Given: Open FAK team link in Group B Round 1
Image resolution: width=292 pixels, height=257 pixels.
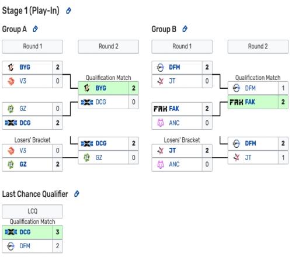Looking at the screenshot, I should pyautogui.click(x=174, y=109).
